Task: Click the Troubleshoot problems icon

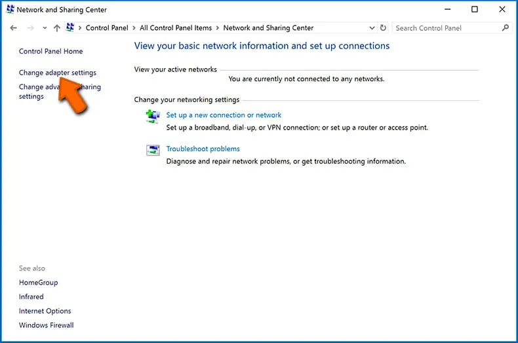Action: [x=153, y=151]
